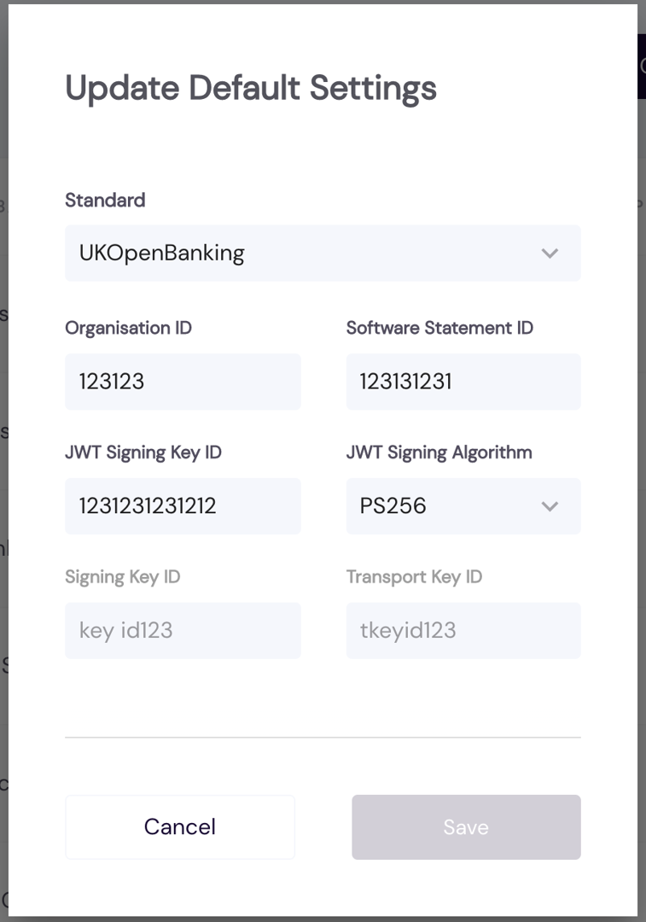646x922 pixels.
Task: Open the Standard dropdown showing UKOpenBanking
Action: click(323, 254)
